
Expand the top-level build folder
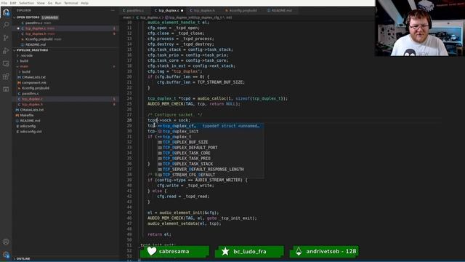click(x=24, y=60)
